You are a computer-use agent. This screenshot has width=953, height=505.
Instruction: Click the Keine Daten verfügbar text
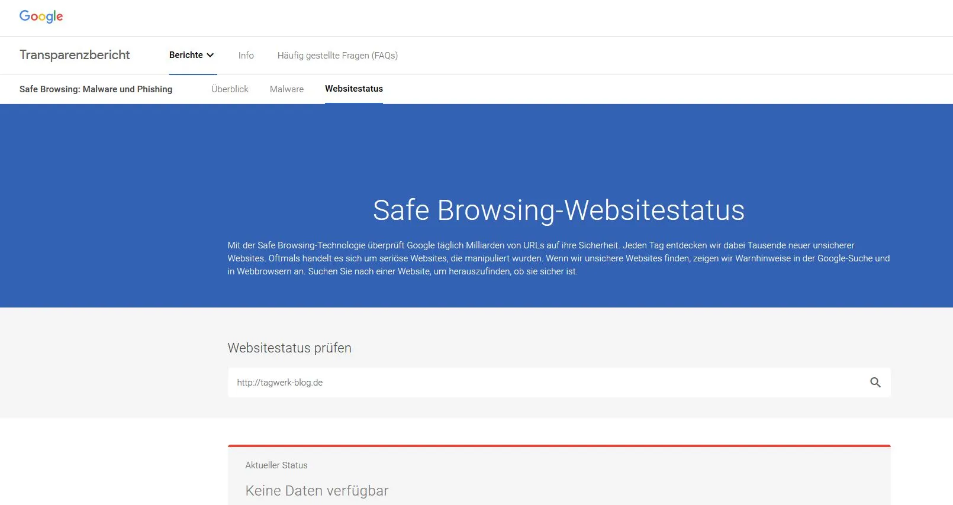[317, 491]
